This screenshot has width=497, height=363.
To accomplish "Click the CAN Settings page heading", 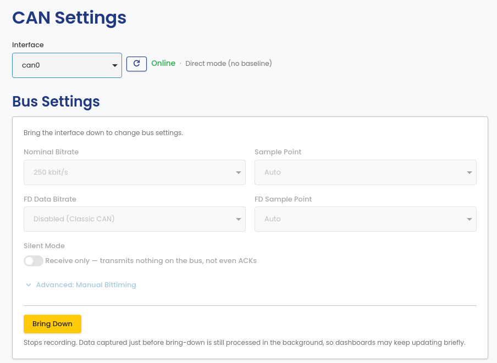I will tap(69, 18).
